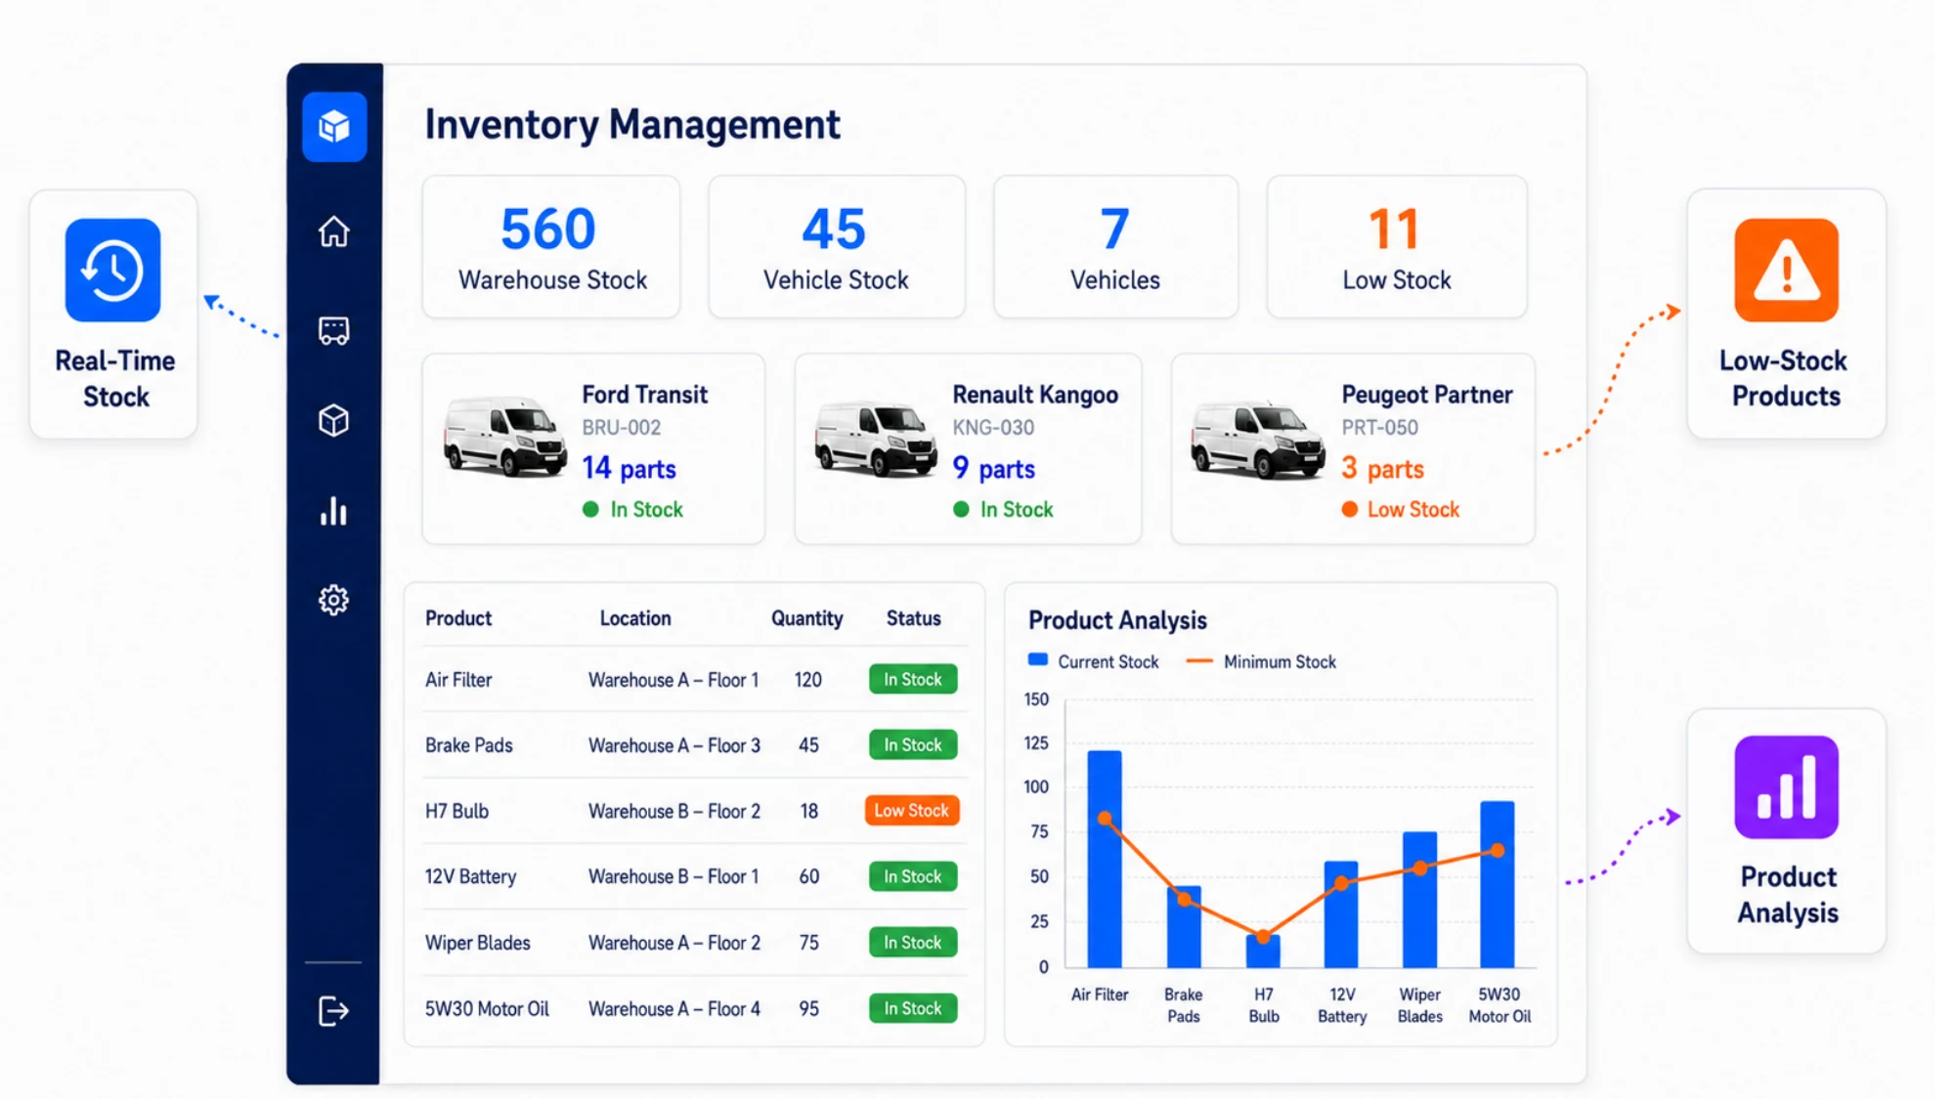The image size is (1955, 1099).
Task: Click the Status column header
Action: coord(913,618)
